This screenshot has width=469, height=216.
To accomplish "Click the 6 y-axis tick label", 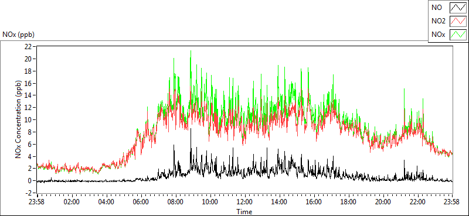I will 30,145.
